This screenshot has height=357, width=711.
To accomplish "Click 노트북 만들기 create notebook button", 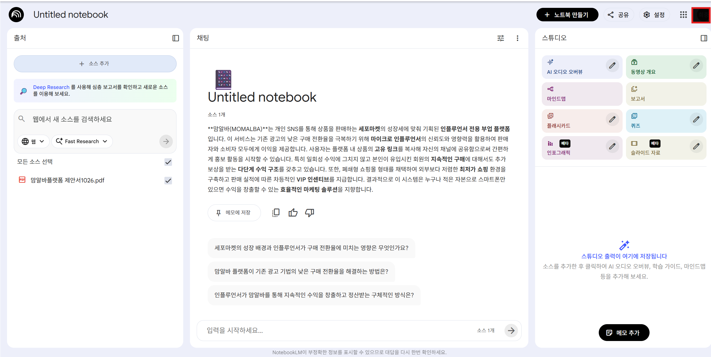I will coord(567,15).
